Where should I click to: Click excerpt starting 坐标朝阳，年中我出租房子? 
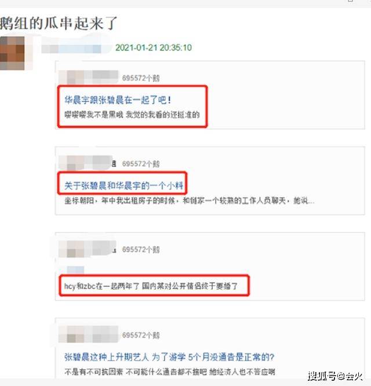(x=189, y=201)
